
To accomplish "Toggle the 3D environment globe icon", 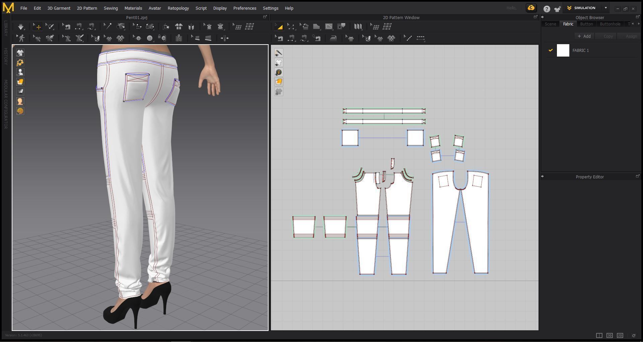I will pos(20,111).
